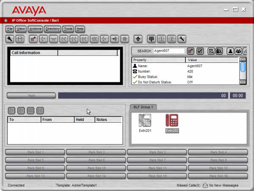Click the Park Slot 14 button
This screenshot has height=191, width=254.
96,176
